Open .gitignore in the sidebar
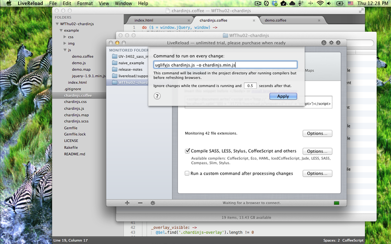The image size is (391, 244). (72, 89)
